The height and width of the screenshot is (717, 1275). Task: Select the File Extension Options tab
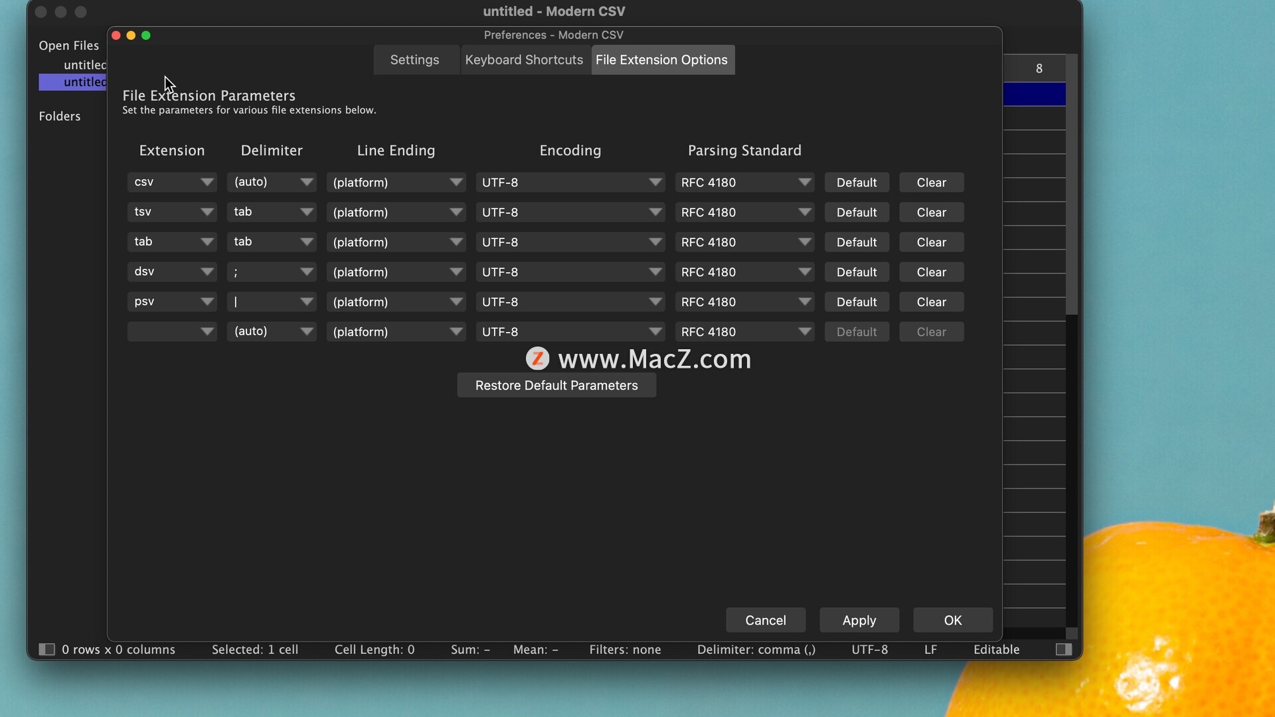pos(662,60)
